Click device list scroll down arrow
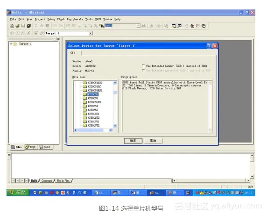The image size is (267, 215). coord(115,126)
